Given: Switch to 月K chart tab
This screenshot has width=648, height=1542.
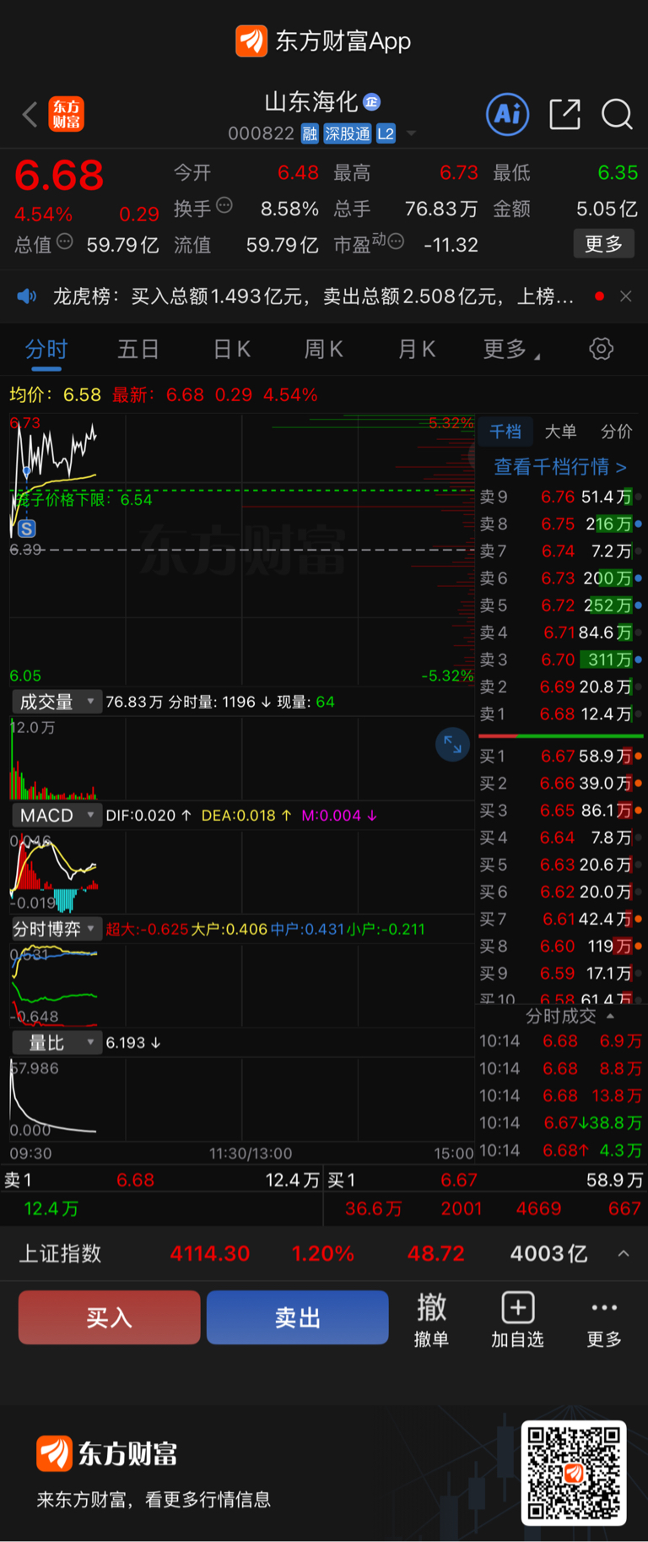Looking at the screenshot, I should click(x=416, y=350).
